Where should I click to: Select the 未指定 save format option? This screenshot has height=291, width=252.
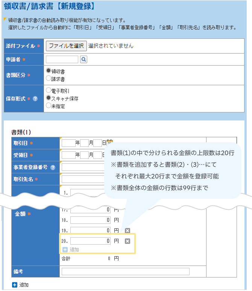click(48, 106)
